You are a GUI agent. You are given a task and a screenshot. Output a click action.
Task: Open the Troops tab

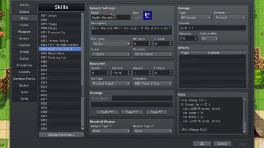24,52
